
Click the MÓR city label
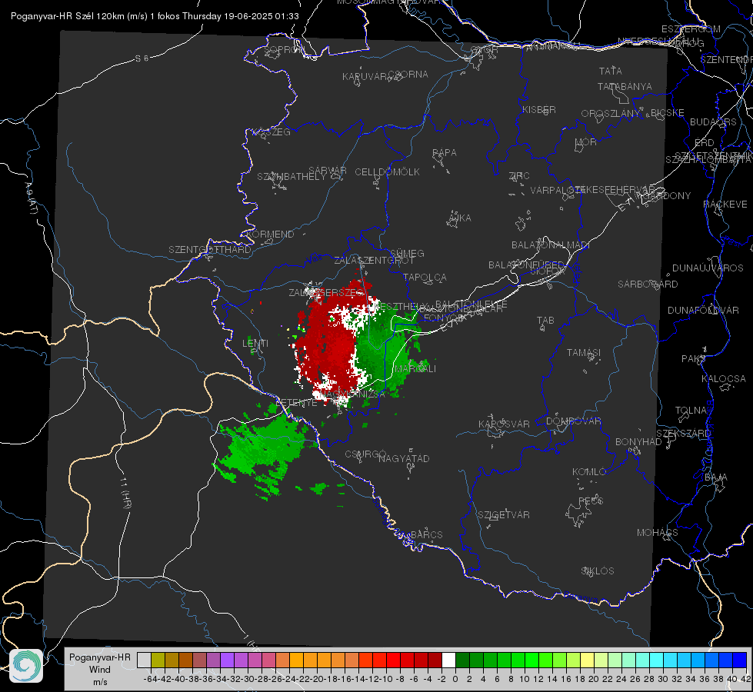(586, 141)
